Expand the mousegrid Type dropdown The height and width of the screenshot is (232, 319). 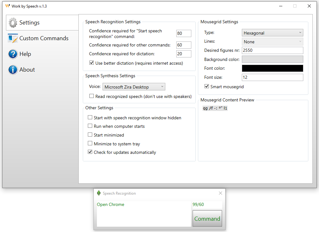tap(272, 33)
